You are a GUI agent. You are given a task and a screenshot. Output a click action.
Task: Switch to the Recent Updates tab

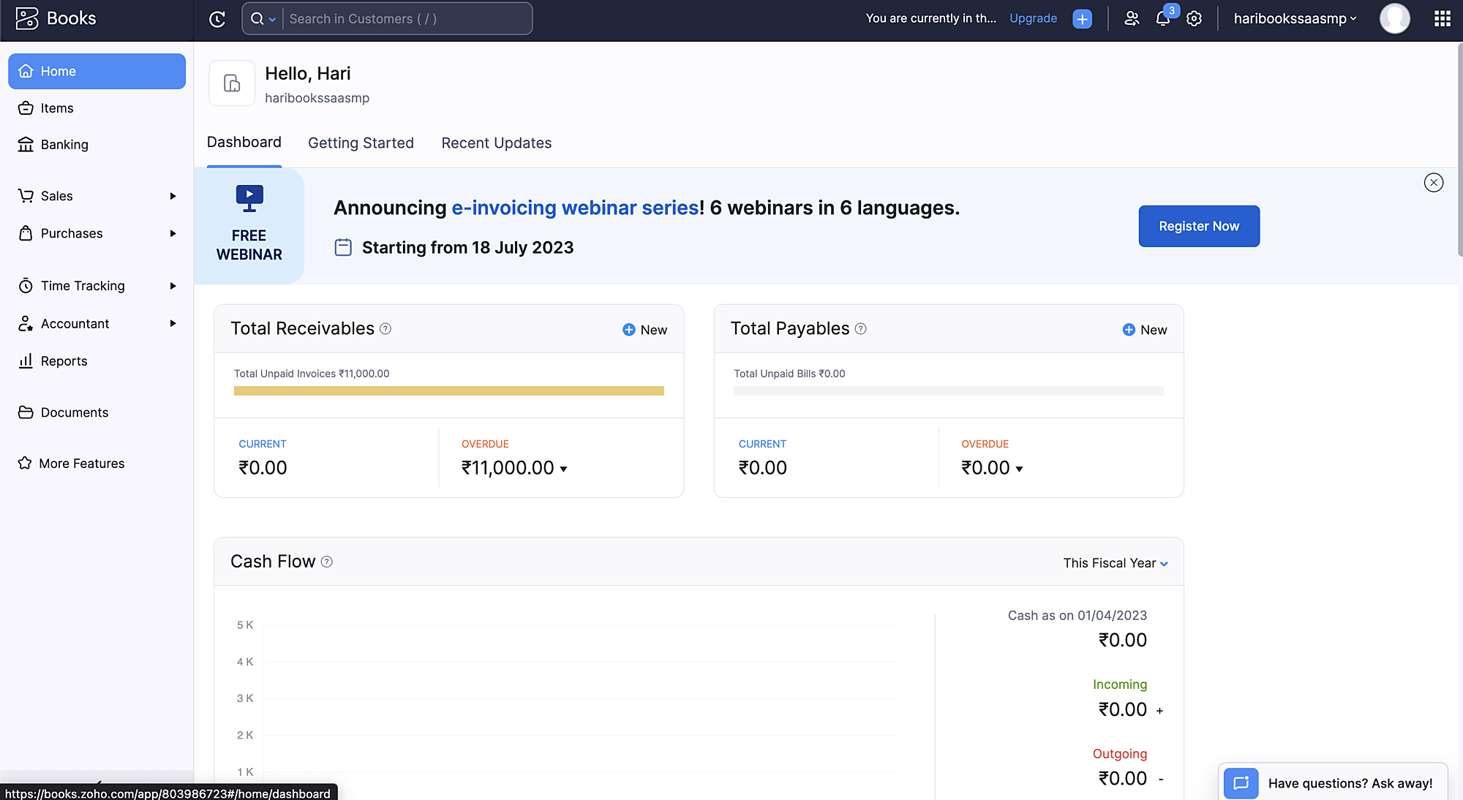(x=496, y=143)
